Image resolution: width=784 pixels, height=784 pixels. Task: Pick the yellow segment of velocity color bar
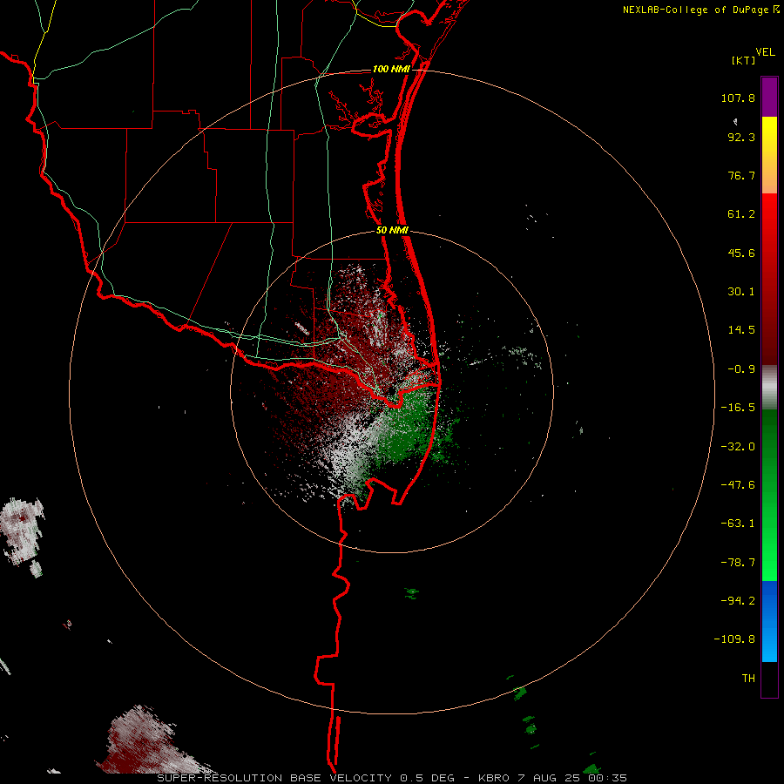[769, 135]
